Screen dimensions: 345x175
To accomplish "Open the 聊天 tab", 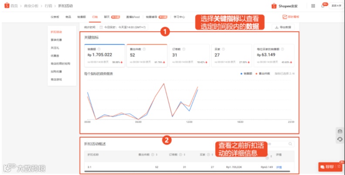I will 112,17.
